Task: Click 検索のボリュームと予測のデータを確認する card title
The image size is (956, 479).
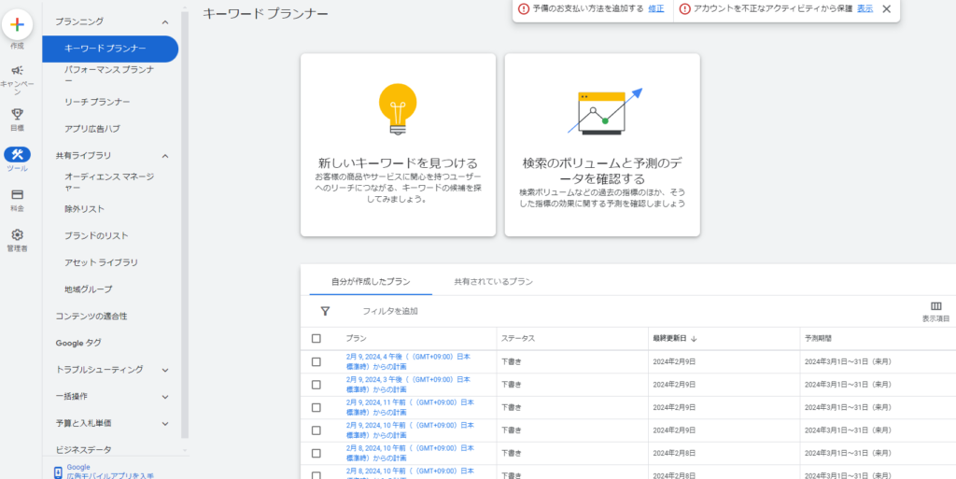Action: pos(602,171)
